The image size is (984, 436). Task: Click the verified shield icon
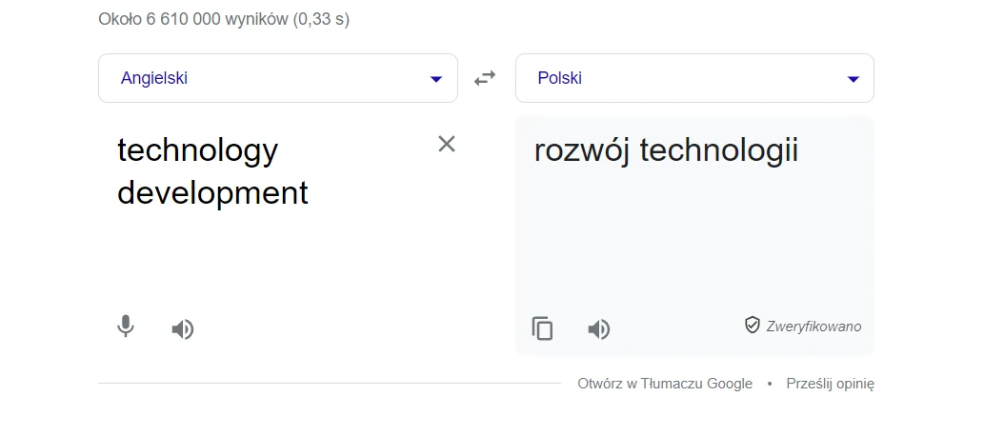pos(753,326)
